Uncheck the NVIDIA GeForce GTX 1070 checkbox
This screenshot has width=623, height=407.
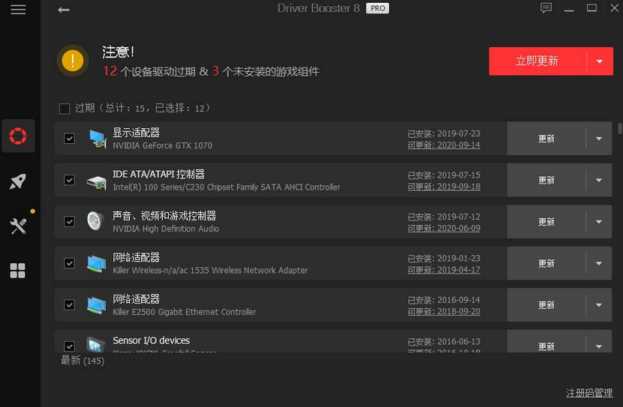tap(70, 139)
